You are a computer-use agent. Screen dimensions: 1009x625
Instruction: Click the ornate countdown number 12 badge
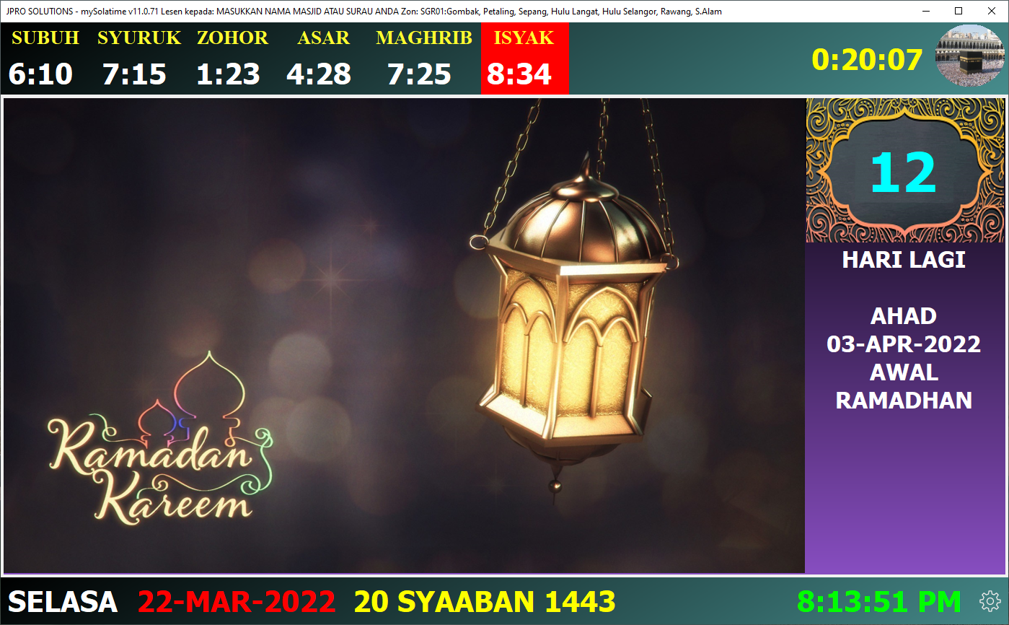coord(904,170)
